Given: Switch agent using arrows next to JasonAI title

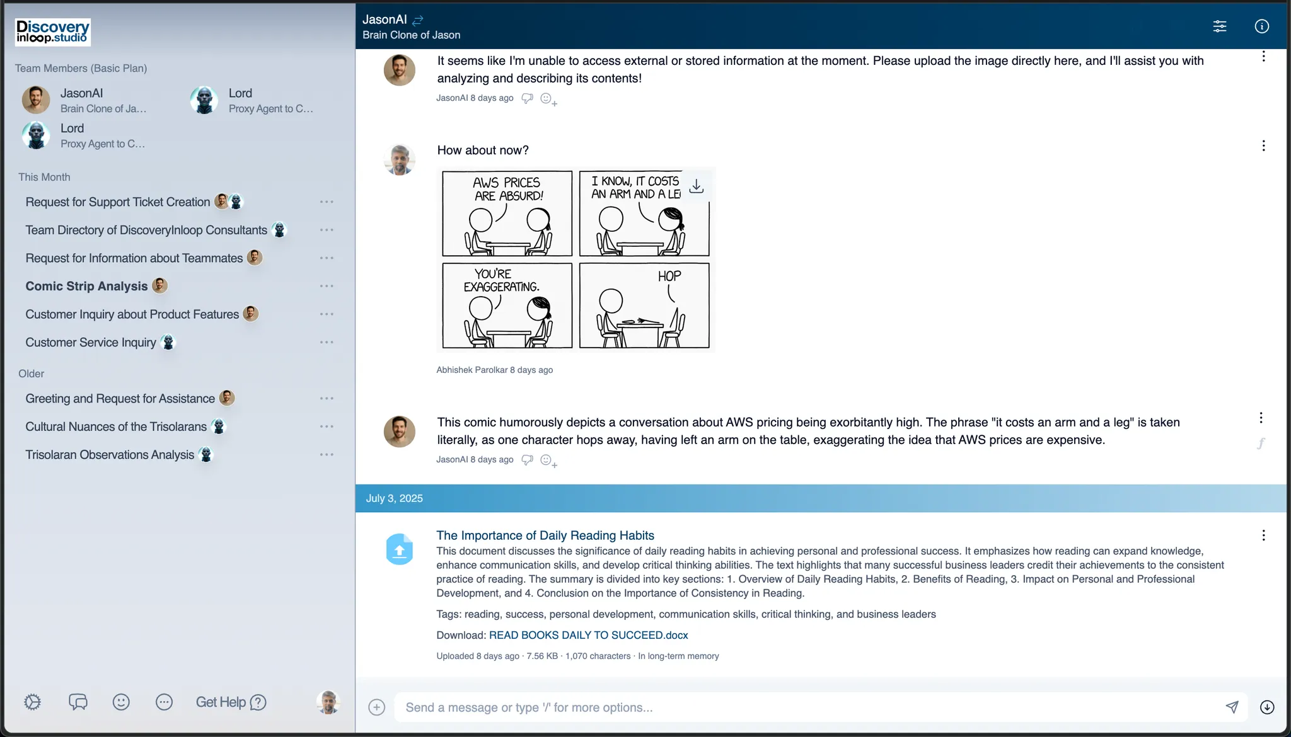Looking at the screenshot, I should [417, 20].
